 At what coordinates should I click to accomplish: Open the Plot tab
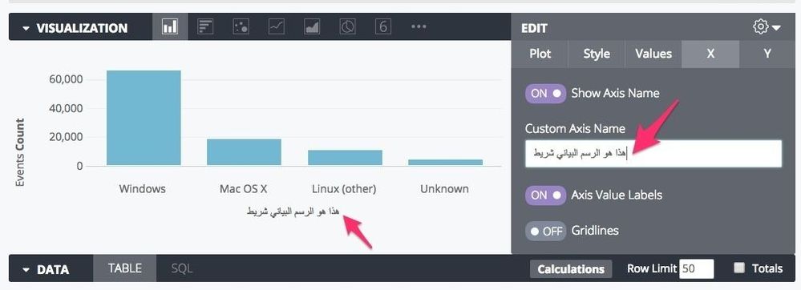point(540,54)
